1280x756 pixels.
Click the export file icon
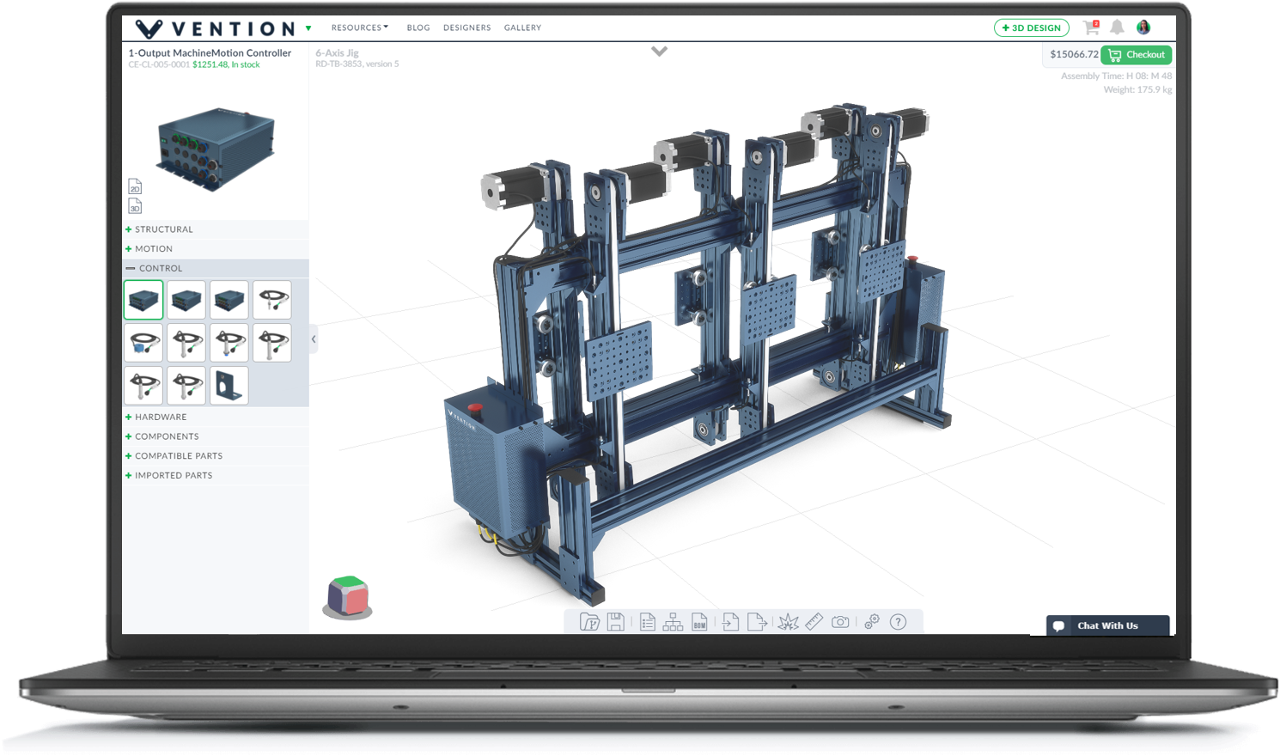[758, 621]
